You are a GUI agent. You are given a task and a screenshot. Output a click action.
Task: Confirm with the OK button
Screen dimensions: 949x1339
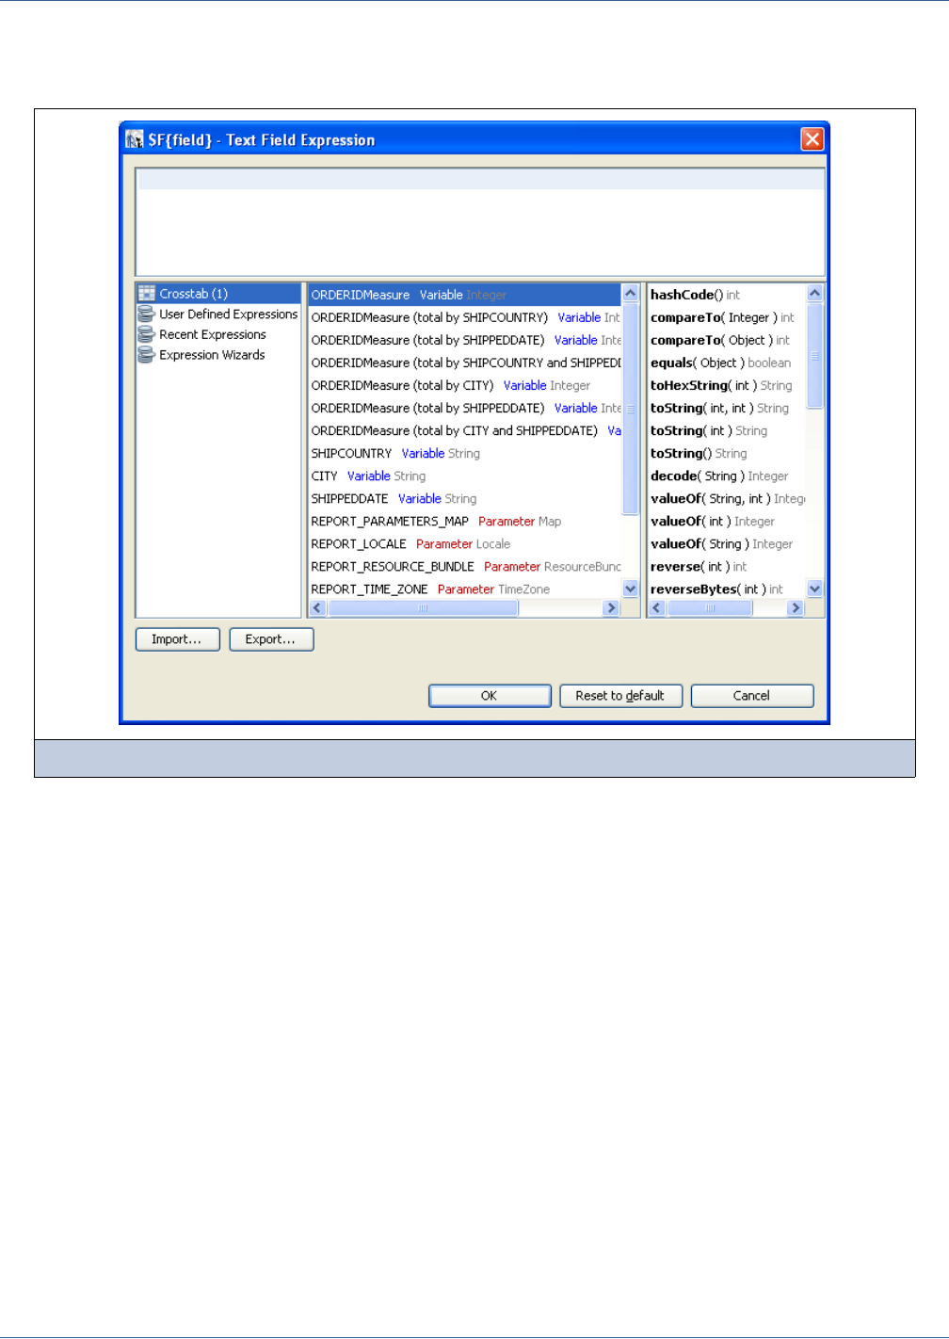(x=490, y=696)
